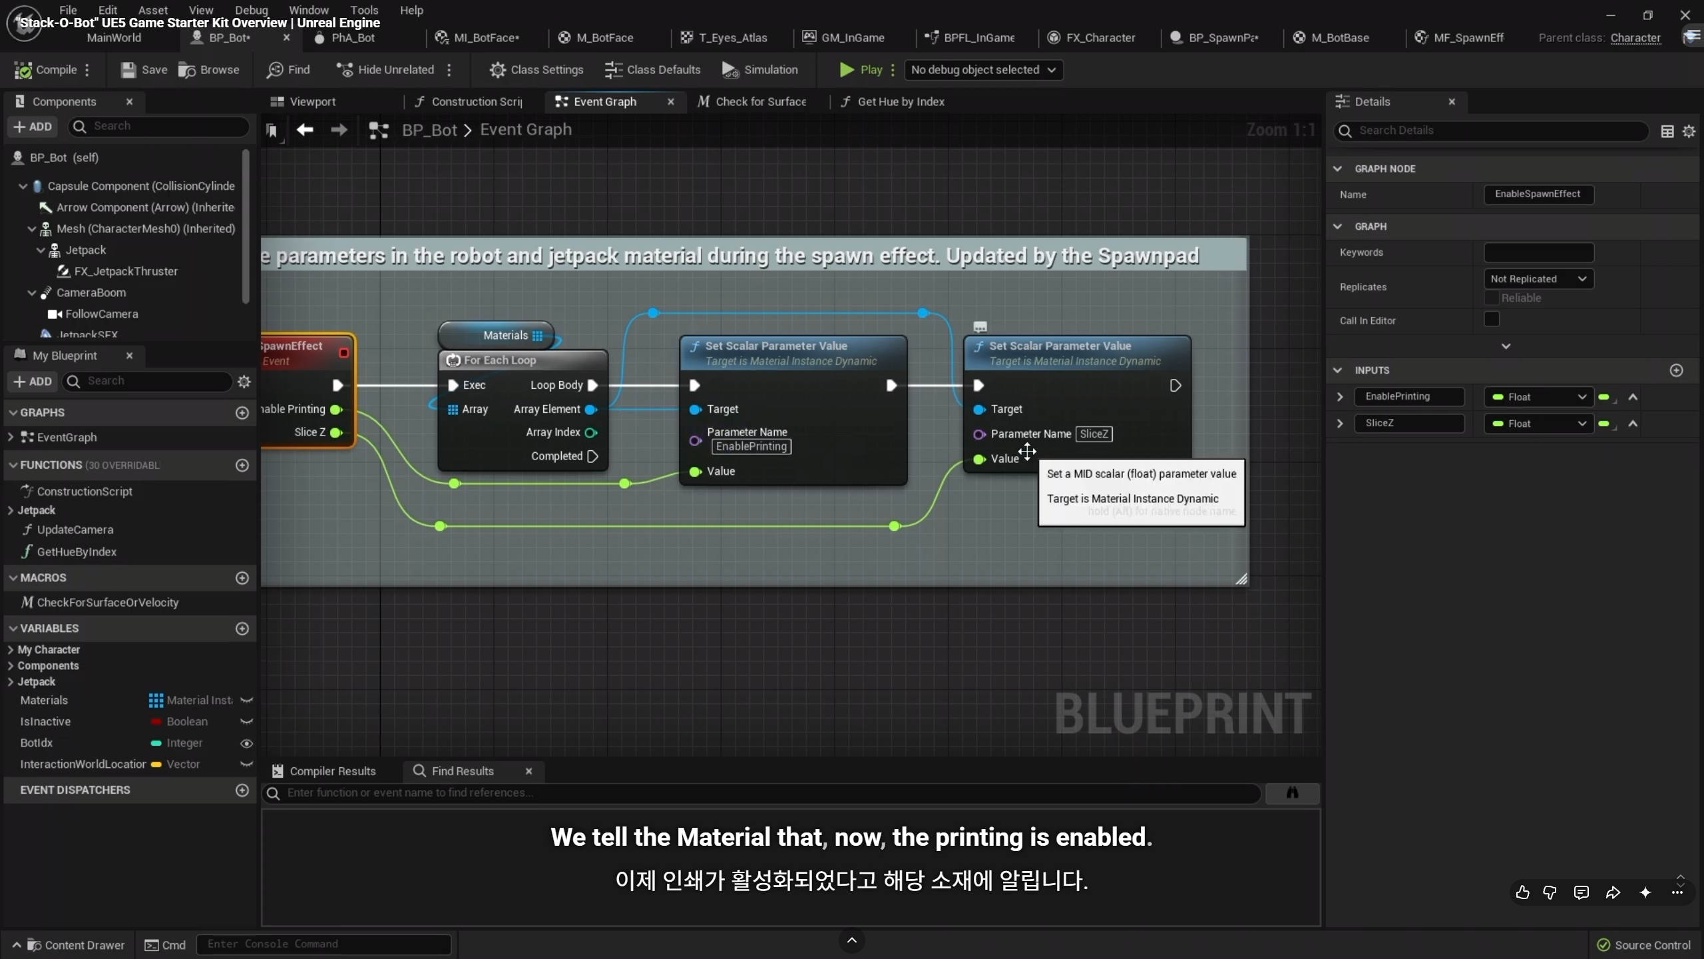
Task: Expand My Character variables category
Action: click(11, 650)
